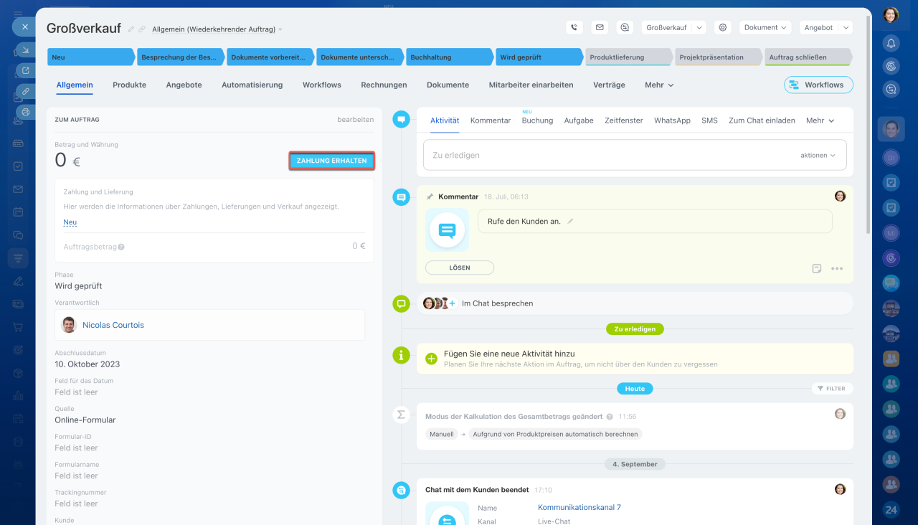Open the settings gear icon

pos(723,27)
